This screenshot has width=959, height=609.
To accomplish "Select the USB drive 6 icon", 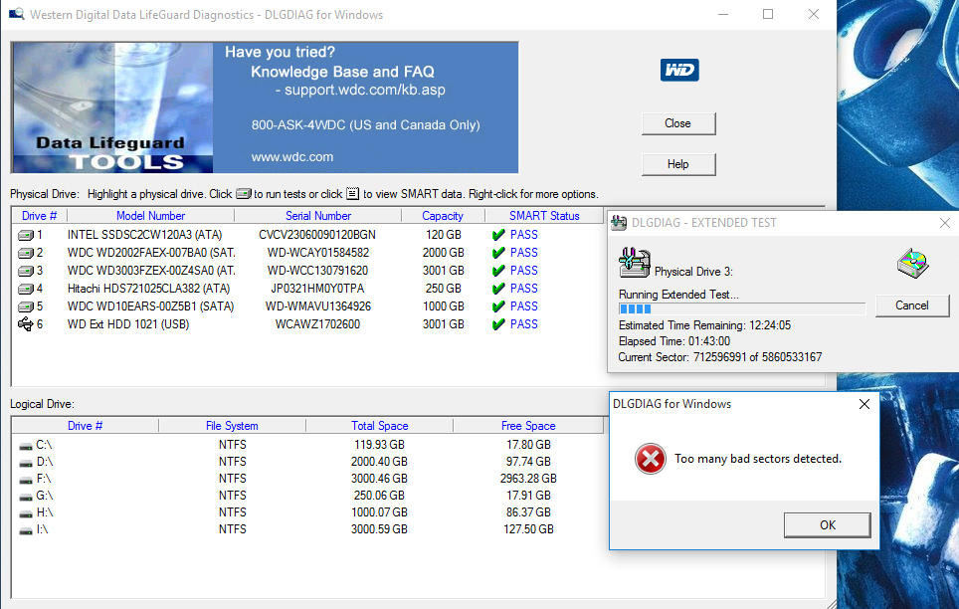I will pos(26,324).
